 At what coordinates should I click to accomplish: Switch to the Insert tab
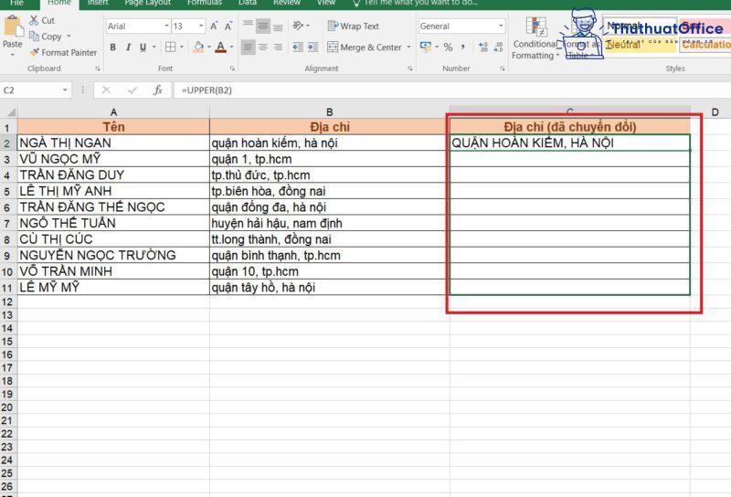point(98,3)
